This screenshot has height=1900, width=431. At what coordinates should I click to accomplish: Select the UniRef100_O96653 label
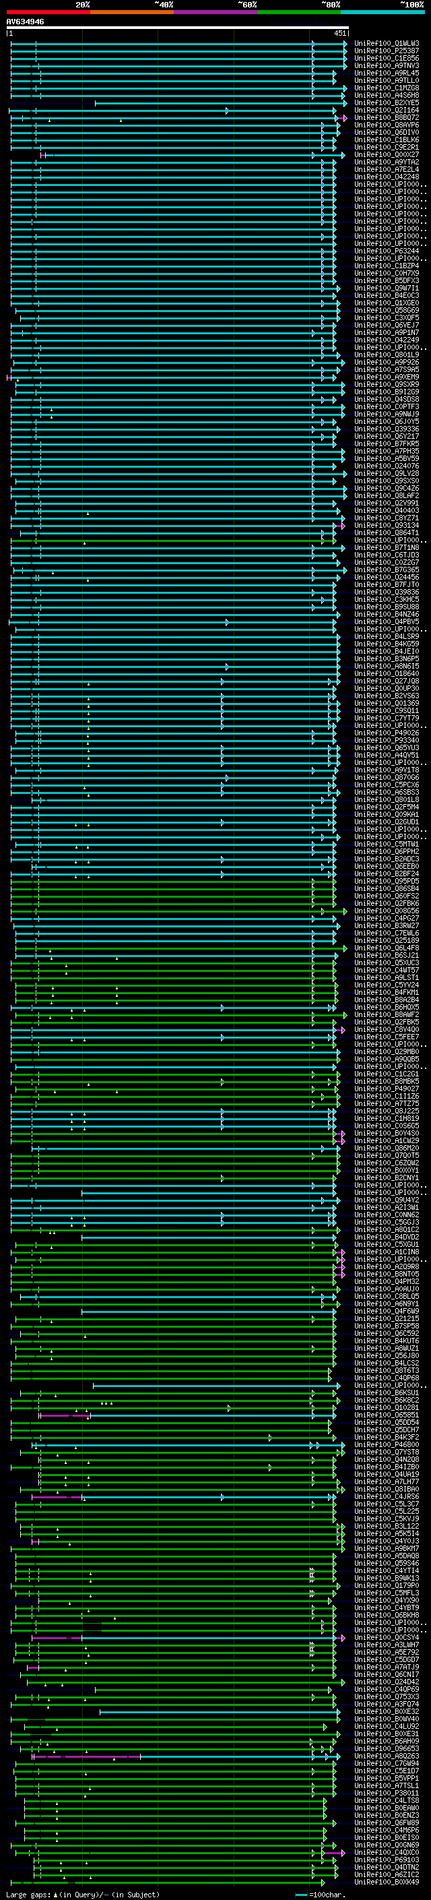[387, 1749]
